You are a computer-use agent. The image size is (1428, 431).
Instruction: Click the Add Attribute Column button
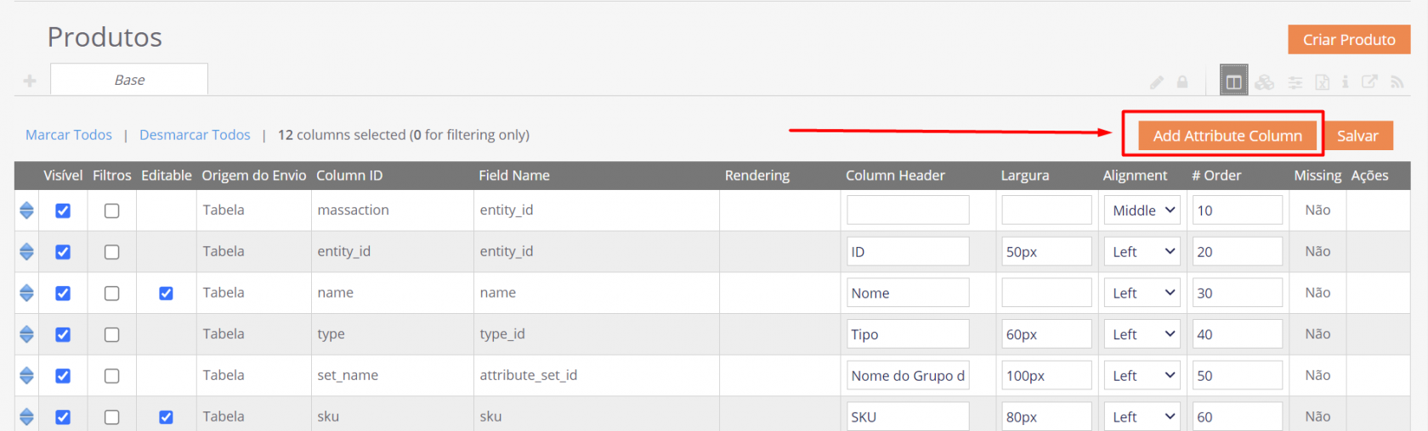[1227, 136]
